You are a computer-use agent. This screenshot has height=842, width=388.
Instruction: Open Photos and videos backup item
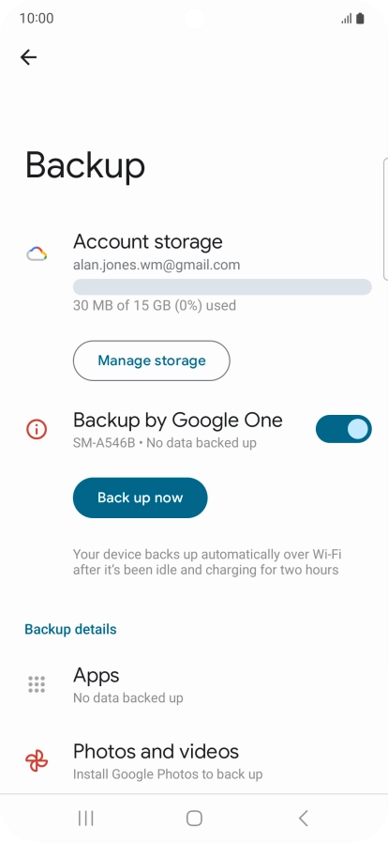coord(194,760)
